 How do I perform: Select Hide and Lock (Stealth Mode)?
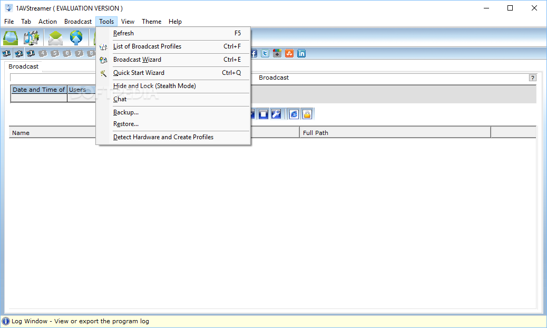tap(173, 86)
